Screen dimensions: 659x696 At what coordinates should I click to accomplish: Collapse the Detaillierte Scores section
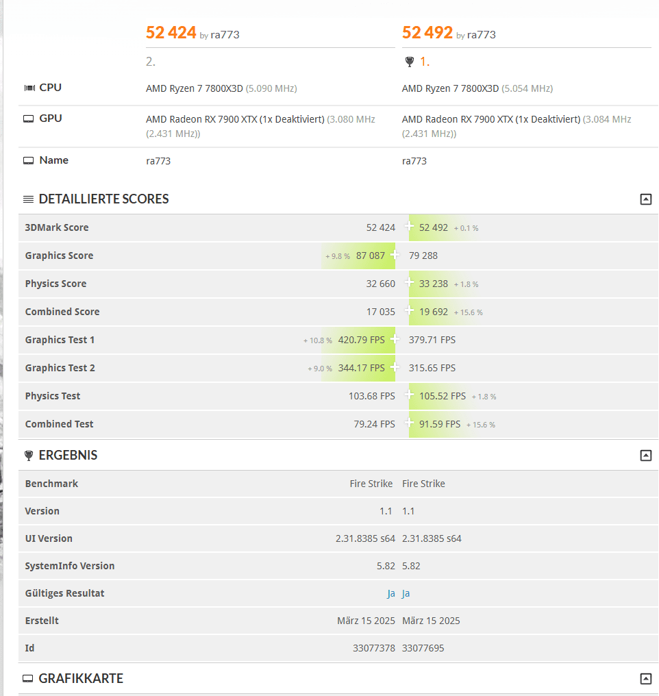click(646, 199)
